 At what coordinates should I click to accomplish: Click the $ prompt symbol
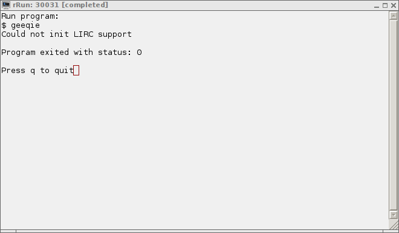[x=4, y=25]
